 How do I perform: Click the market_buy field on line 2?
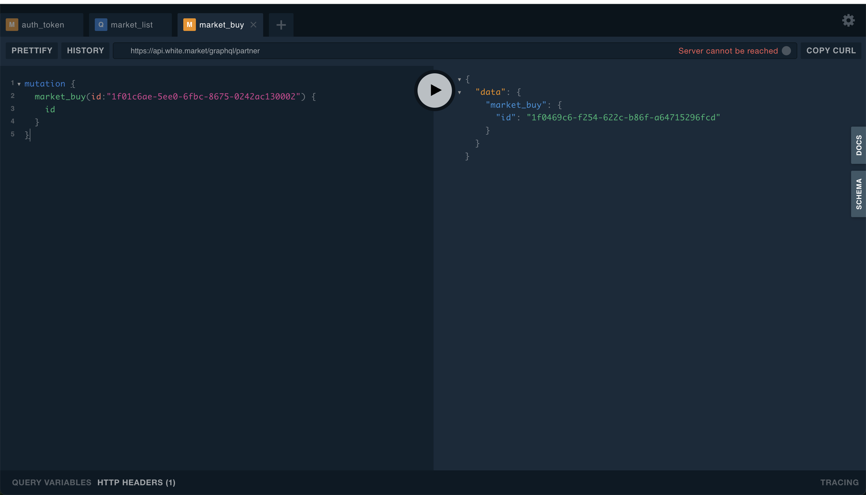click(x=60, y=97)
